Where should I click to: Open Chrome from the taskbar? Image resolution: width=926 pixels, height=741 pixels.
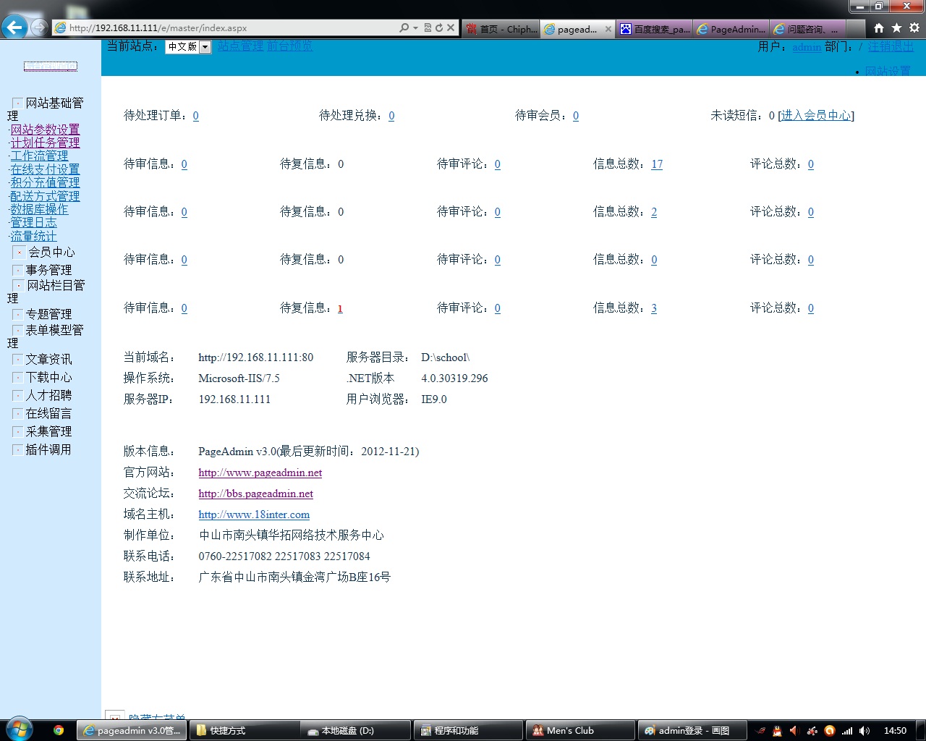click(x=59, y=730)
